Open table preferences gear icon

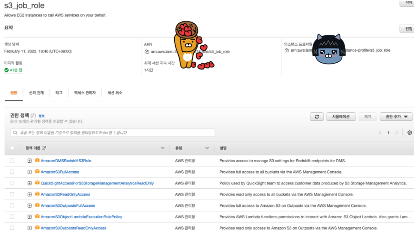pyautogui.click(x=409, y=133)
